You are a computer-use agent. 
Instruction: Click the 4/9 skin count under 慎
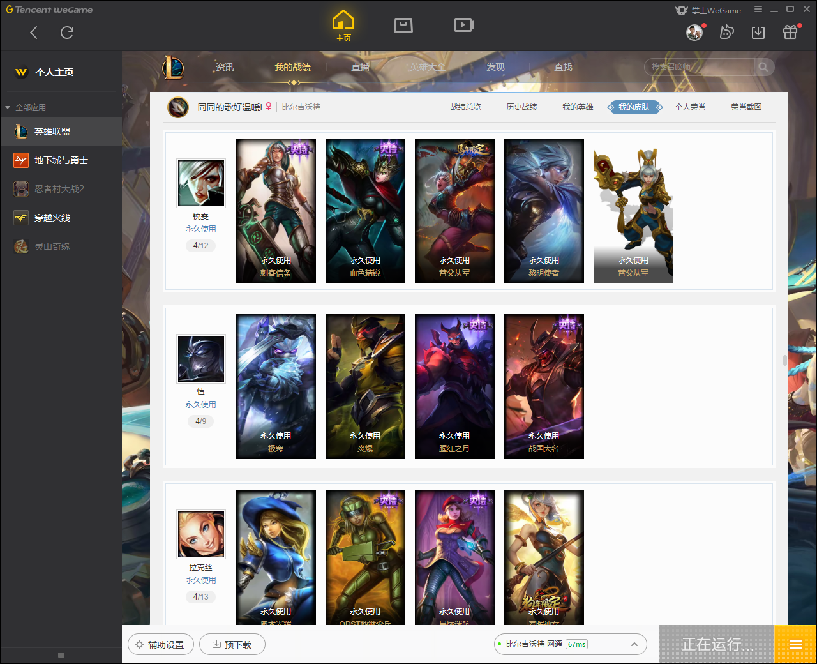pyautogui.click(x=201, y=421)
